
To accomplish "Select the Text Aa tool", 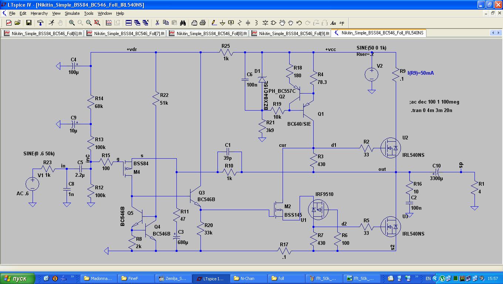I will (333, 23).
